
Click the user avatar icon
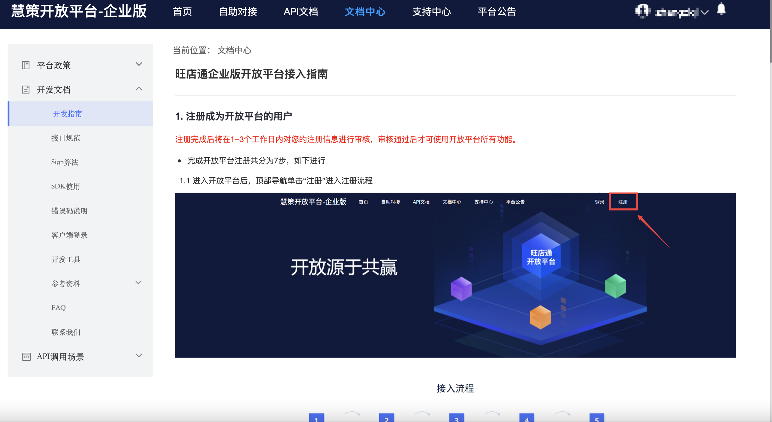coord(642,11)
